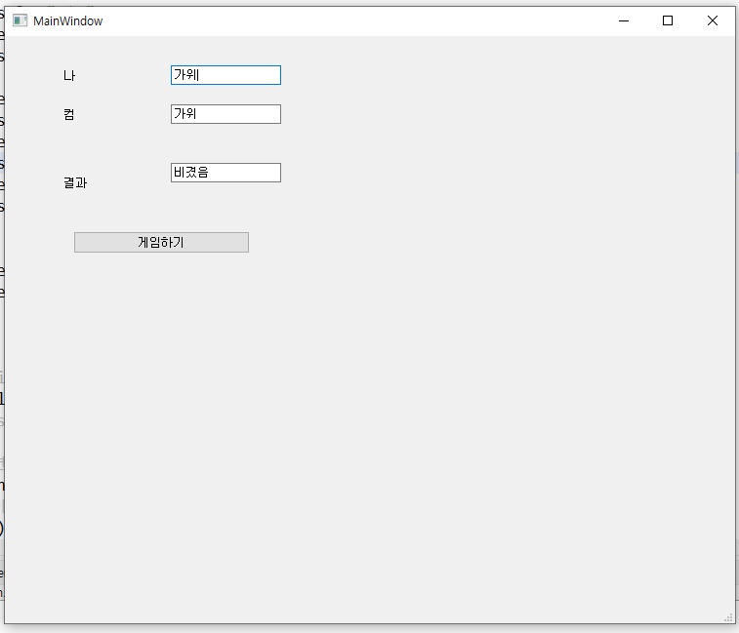
Task: Click the MainWindow title text
Action: pyautogui.click(x=68, y=21)
